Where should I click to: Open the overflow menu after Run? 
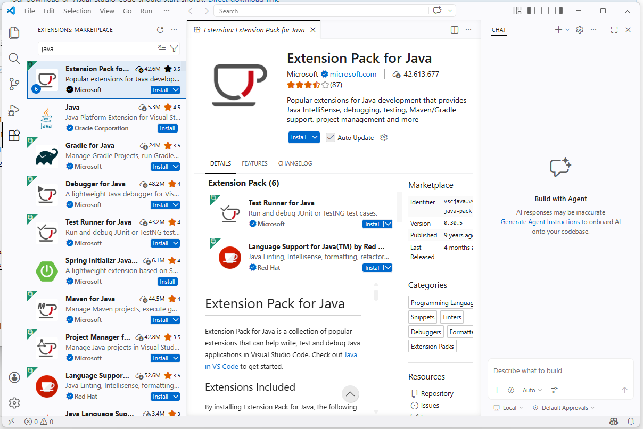[166, 11]
